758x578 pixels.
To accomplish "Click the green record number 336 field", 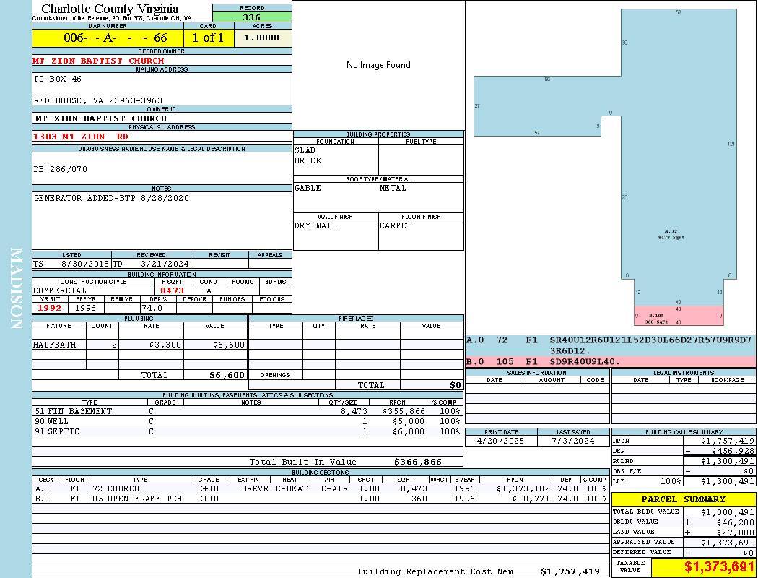I will coord(251,17).
